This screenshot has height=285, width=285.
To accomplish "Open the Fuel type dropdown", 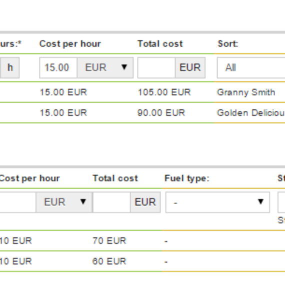I will point(217,202).
